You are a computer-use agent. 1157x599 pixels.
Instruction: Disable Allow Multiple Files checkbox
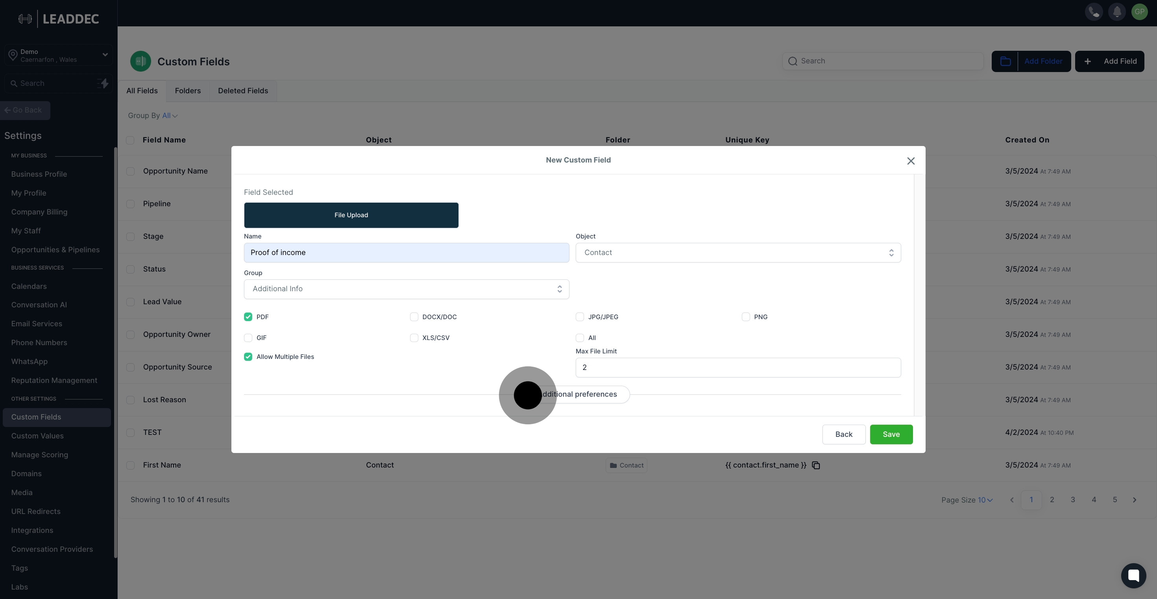(x=248, y=357)
